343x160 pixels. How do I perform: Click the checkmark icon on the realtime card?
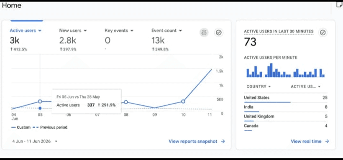323,33
